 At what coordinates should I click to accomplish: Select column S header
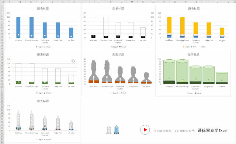coord(196,2)
